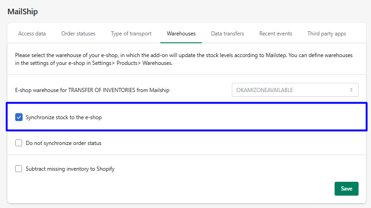The width and height of the screenshot is (371, 208).
Task: Uncheck the Synchronize stock to e-shop checkbox
Action: (19, 117)
